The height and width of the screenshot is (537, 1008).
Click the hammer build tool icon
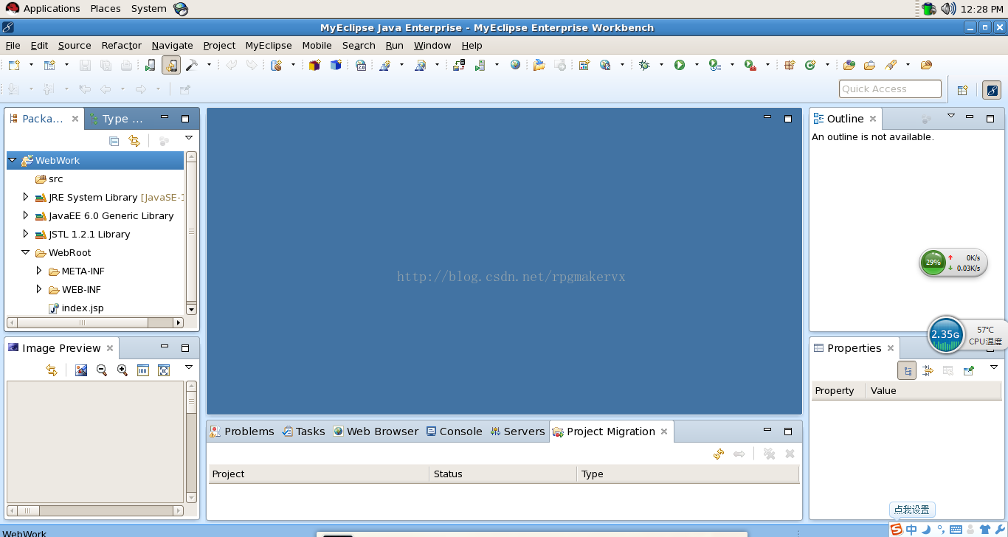[x=191, y=65]
